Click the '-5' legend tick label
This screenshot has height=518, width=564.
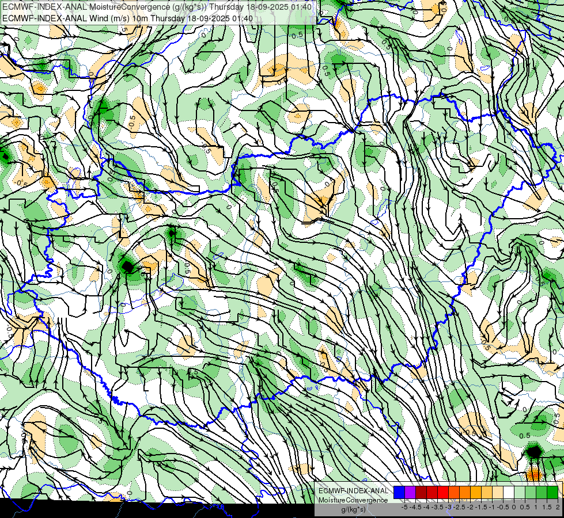tap(404, 507)
